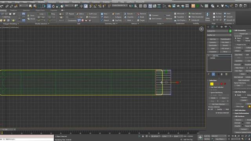Select the Link tool in main toolbar

click(7, 6)
